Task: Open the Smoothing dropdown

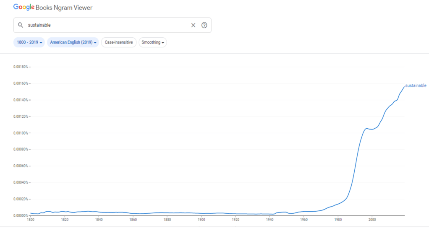Action: click(153, 42)
